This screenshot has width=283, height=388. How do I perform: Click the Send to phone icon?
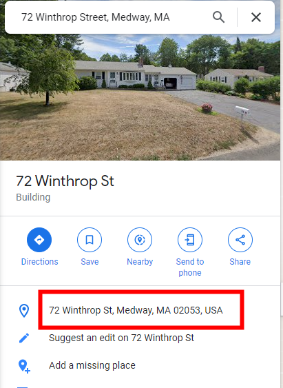pos(190,240)
